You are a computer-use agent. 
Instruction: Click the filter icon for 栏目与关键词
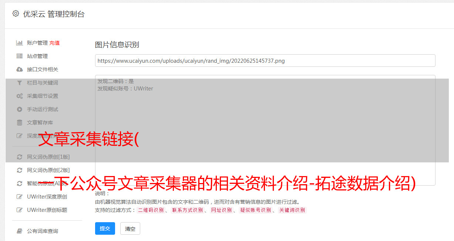tap(20, 83)
